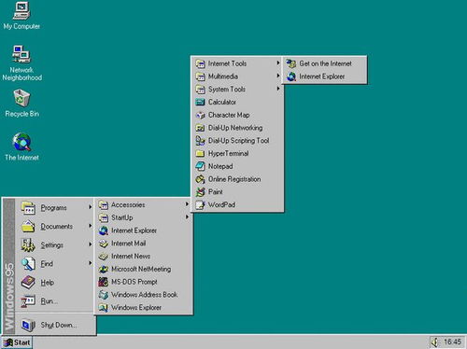The height and width of the screenshot is (349, 467).
Task: Expand the Multimedia submenu arrow
Action: (x=277, y=77)
